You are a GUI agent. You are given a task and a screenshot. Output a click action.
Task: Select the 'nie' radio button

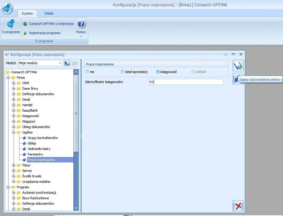click(87, 72)
